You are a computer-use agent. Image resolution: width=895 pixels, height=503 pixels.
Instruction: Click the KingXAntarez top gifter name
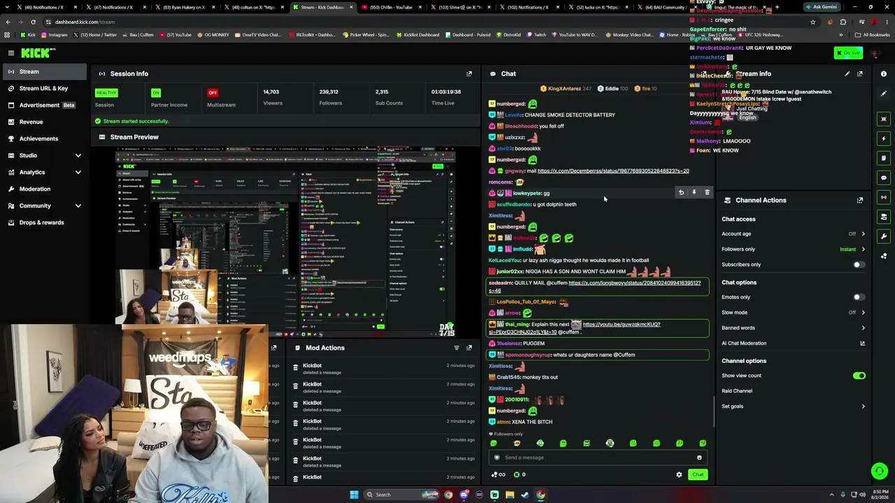[564, 89]
